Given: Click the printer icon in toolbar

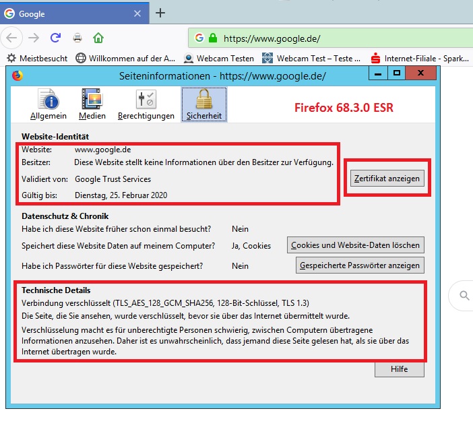Looking at the screenshot, I should click(x=77, y=38).
